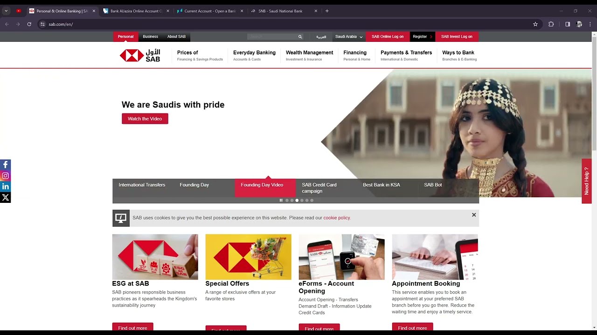The image size is (597, 335).
Task: Open Special Offers heading link
Action: click(227, 283)
